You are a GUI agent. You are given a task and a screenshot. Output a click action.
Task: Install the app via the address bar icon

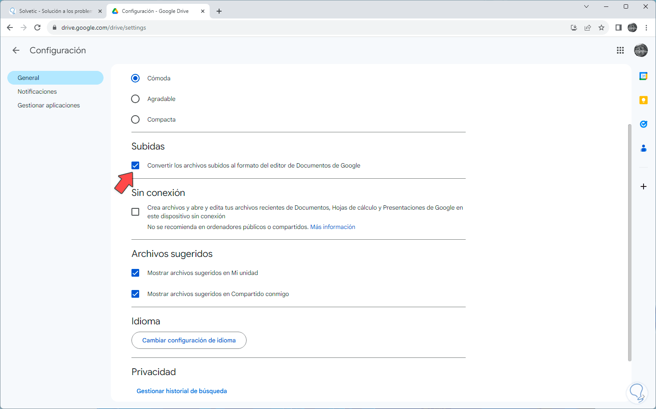(574, 27)
